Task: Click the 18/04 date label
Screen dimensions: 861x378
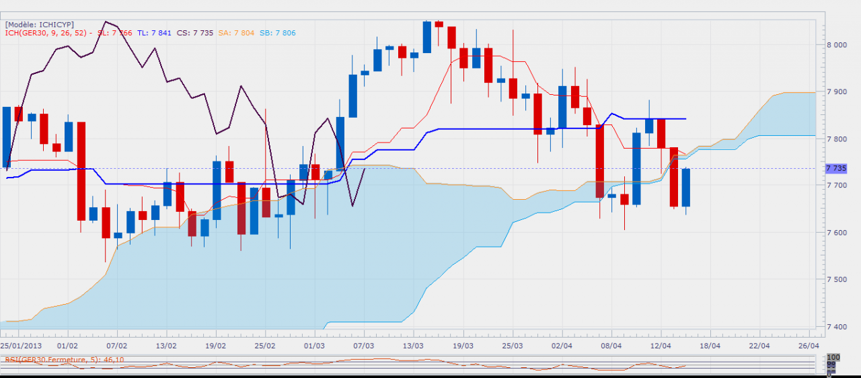Action: (x=710, y=344)
